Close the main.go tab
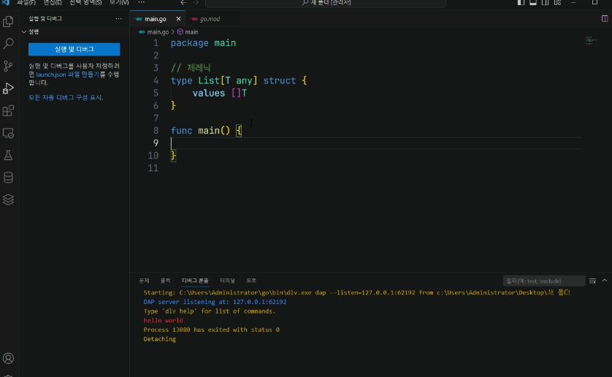612x377 pixels. pyautogui.click(x=178, y=19)
